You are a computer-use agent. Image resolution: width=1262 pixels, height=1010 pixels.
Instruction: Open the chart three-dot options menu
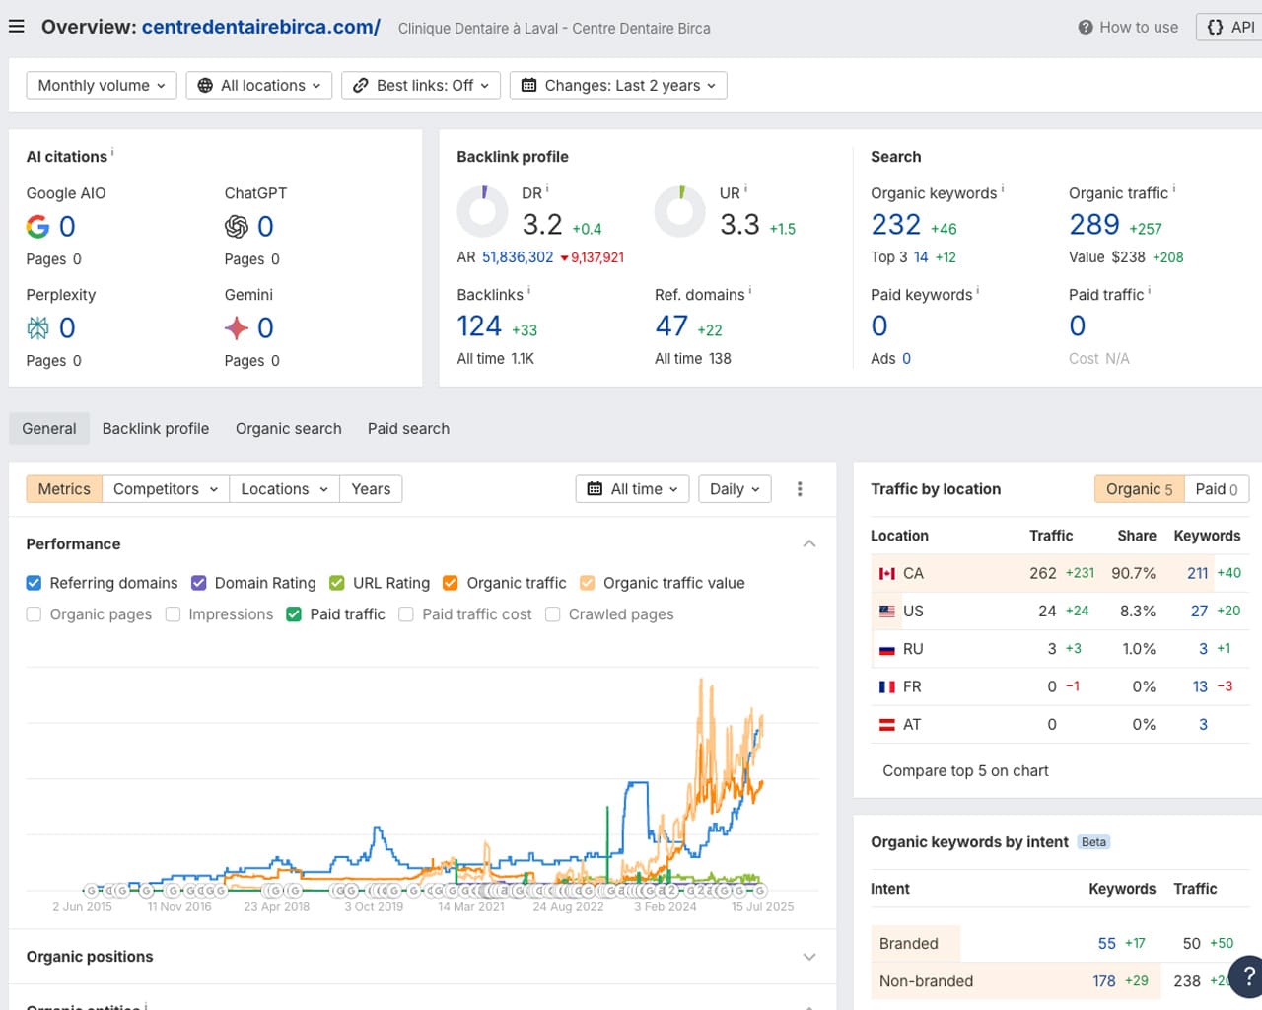click(800, 489)
